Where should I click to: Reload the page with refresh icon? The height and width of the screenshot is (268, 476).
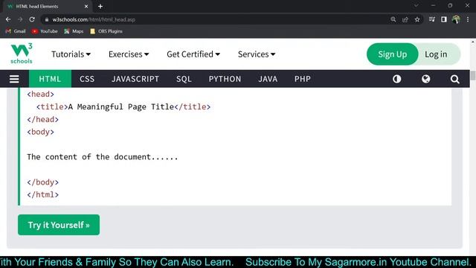pyautogui.click(x=32, y=19)
